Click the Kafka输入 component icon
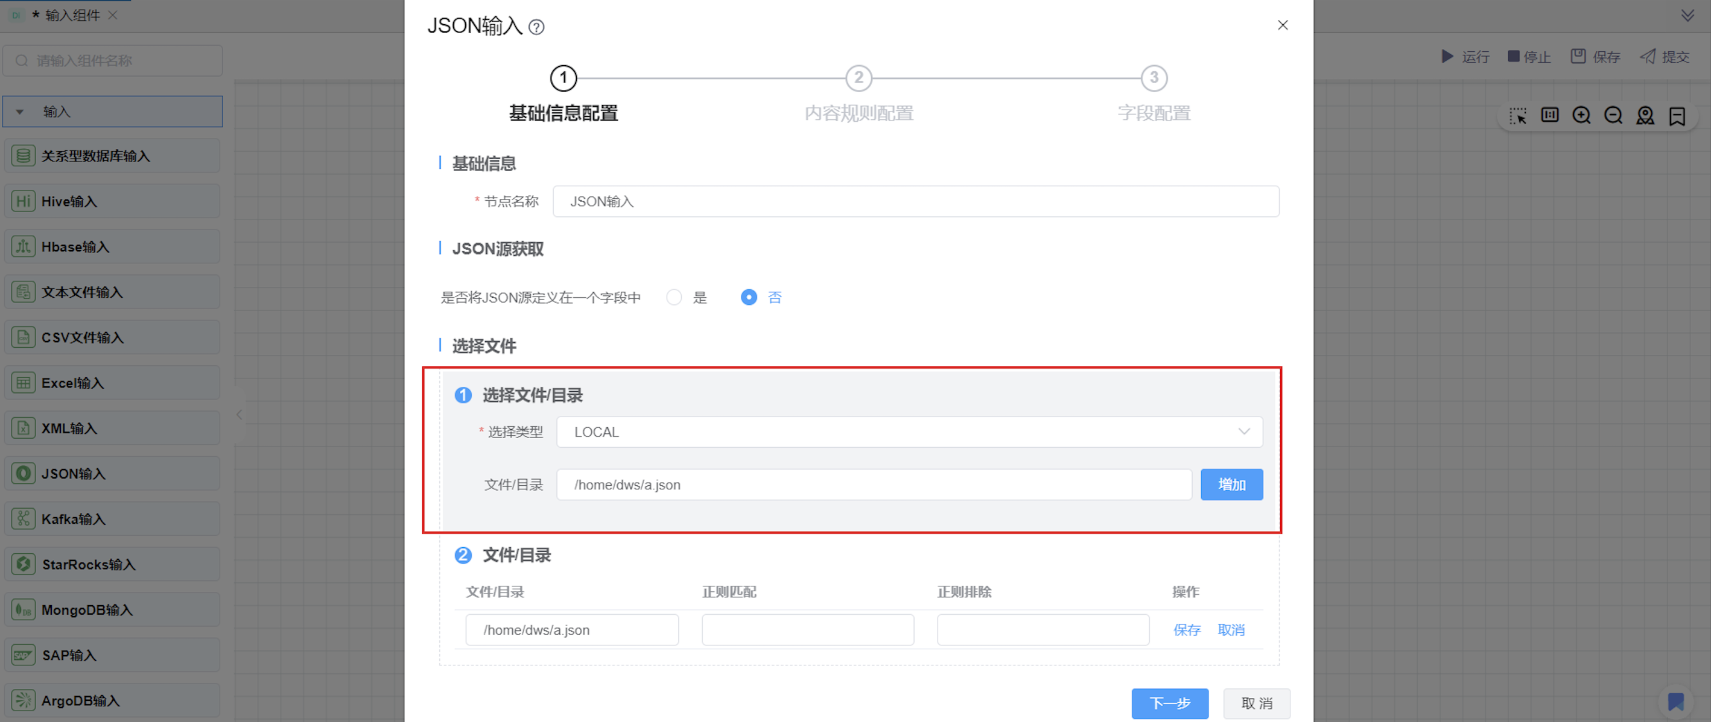Viewport: 1711px width, 722px height. (24, 519)
